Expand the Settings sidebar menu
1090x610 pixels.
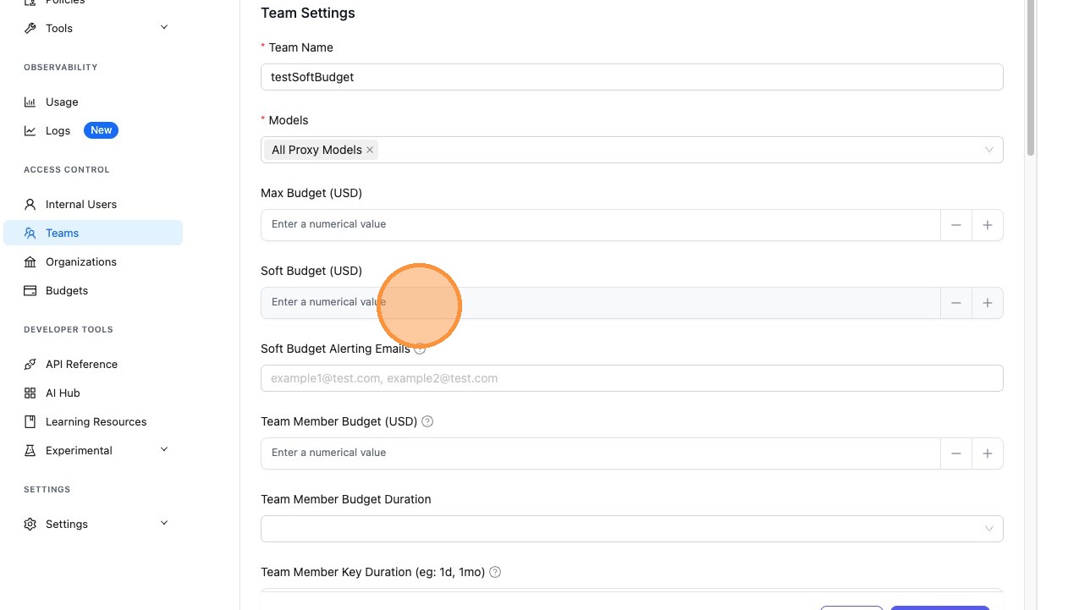pyautogui.click(x=164, y=524)
